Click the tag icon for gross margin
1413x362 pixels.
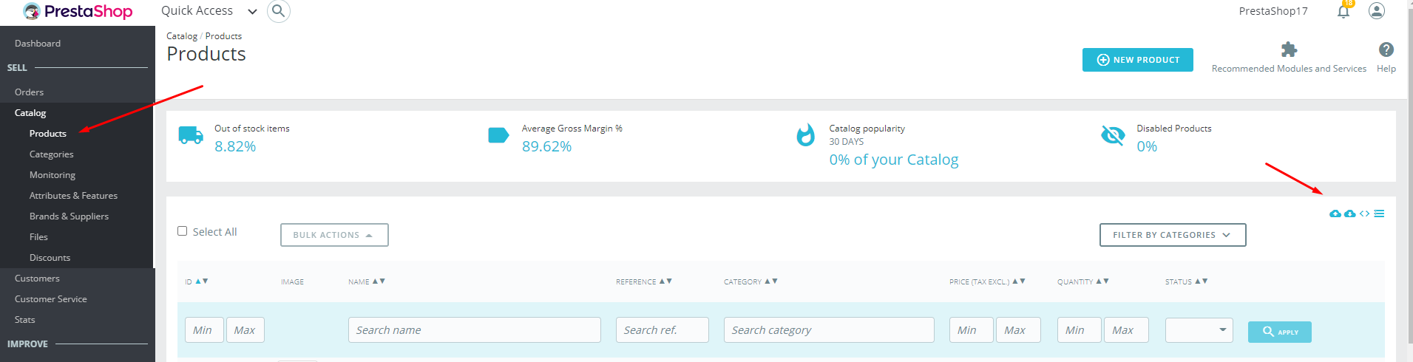point(498,135)
